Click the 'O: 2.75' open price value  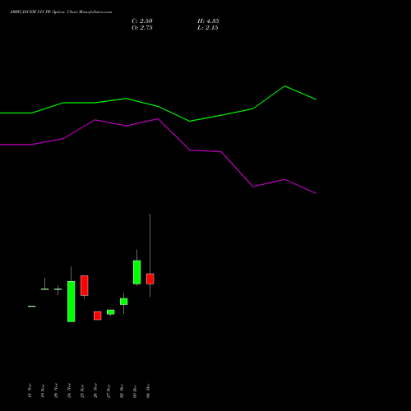tap(142, 28)
